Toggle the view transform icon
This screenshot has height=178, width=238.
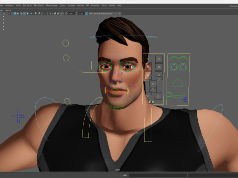pyautogui.click(x=86, y=13)
